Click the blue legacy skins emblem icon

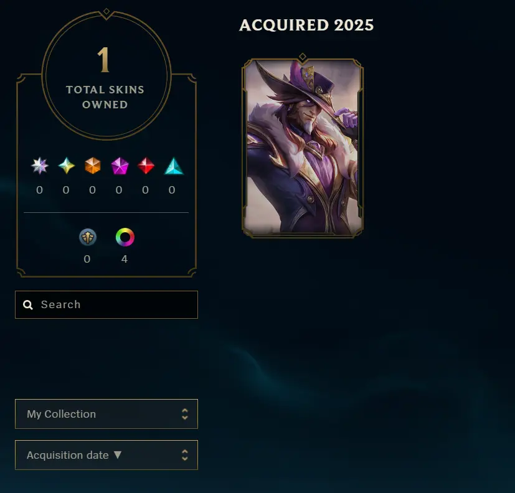click(x=88, y=237)
